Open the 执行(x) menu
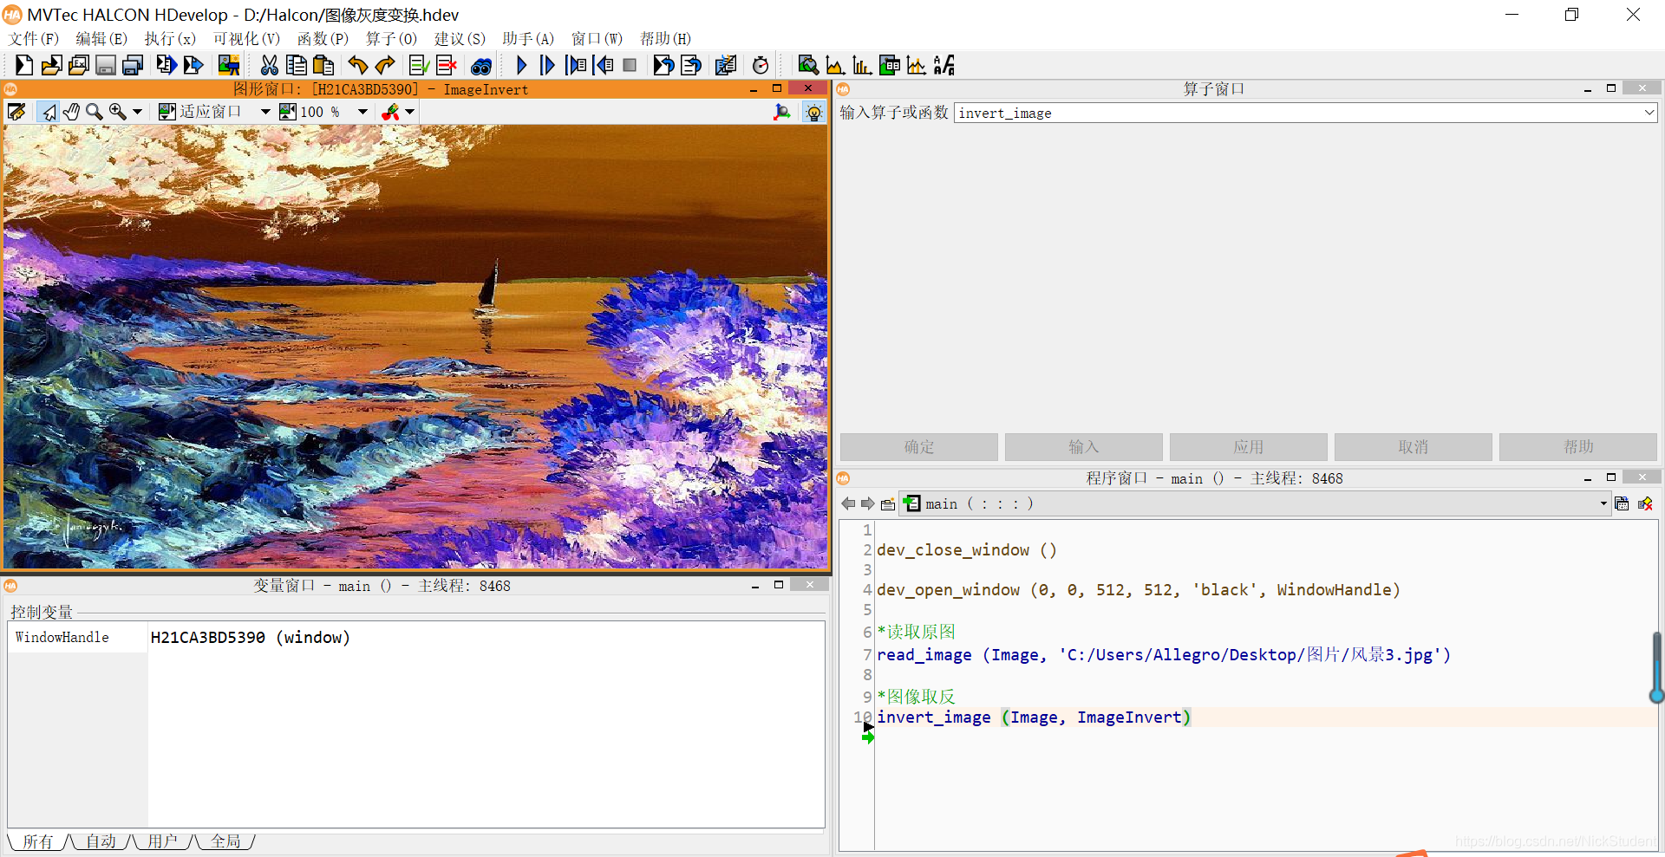Screen dimensions: 1665x857 tap(170, 39)
